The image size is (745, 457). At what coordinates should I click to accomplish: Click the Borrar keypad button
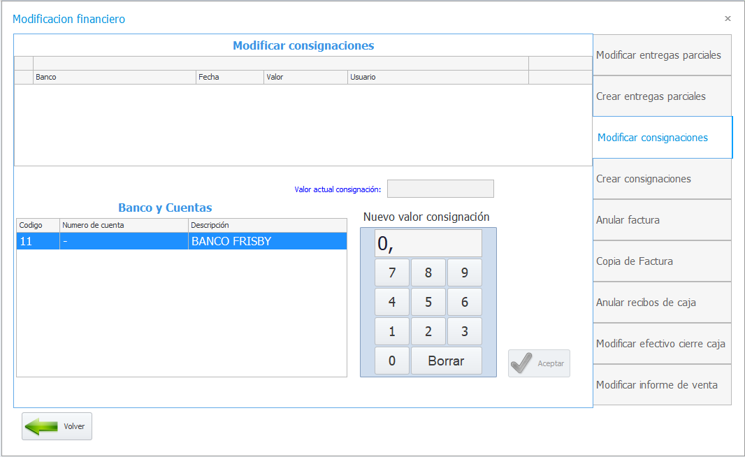(446, 361)
